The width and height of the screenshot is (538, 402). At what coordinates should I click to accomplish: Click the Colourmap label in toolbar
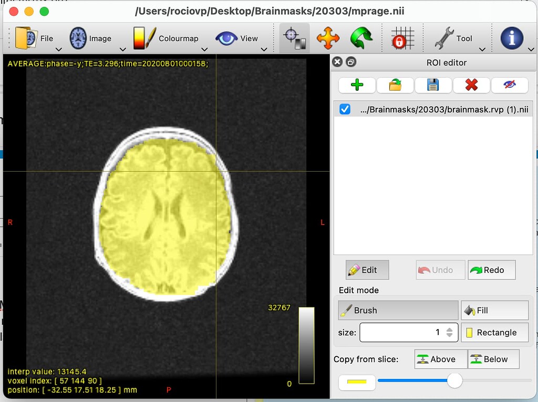[179, 38]
